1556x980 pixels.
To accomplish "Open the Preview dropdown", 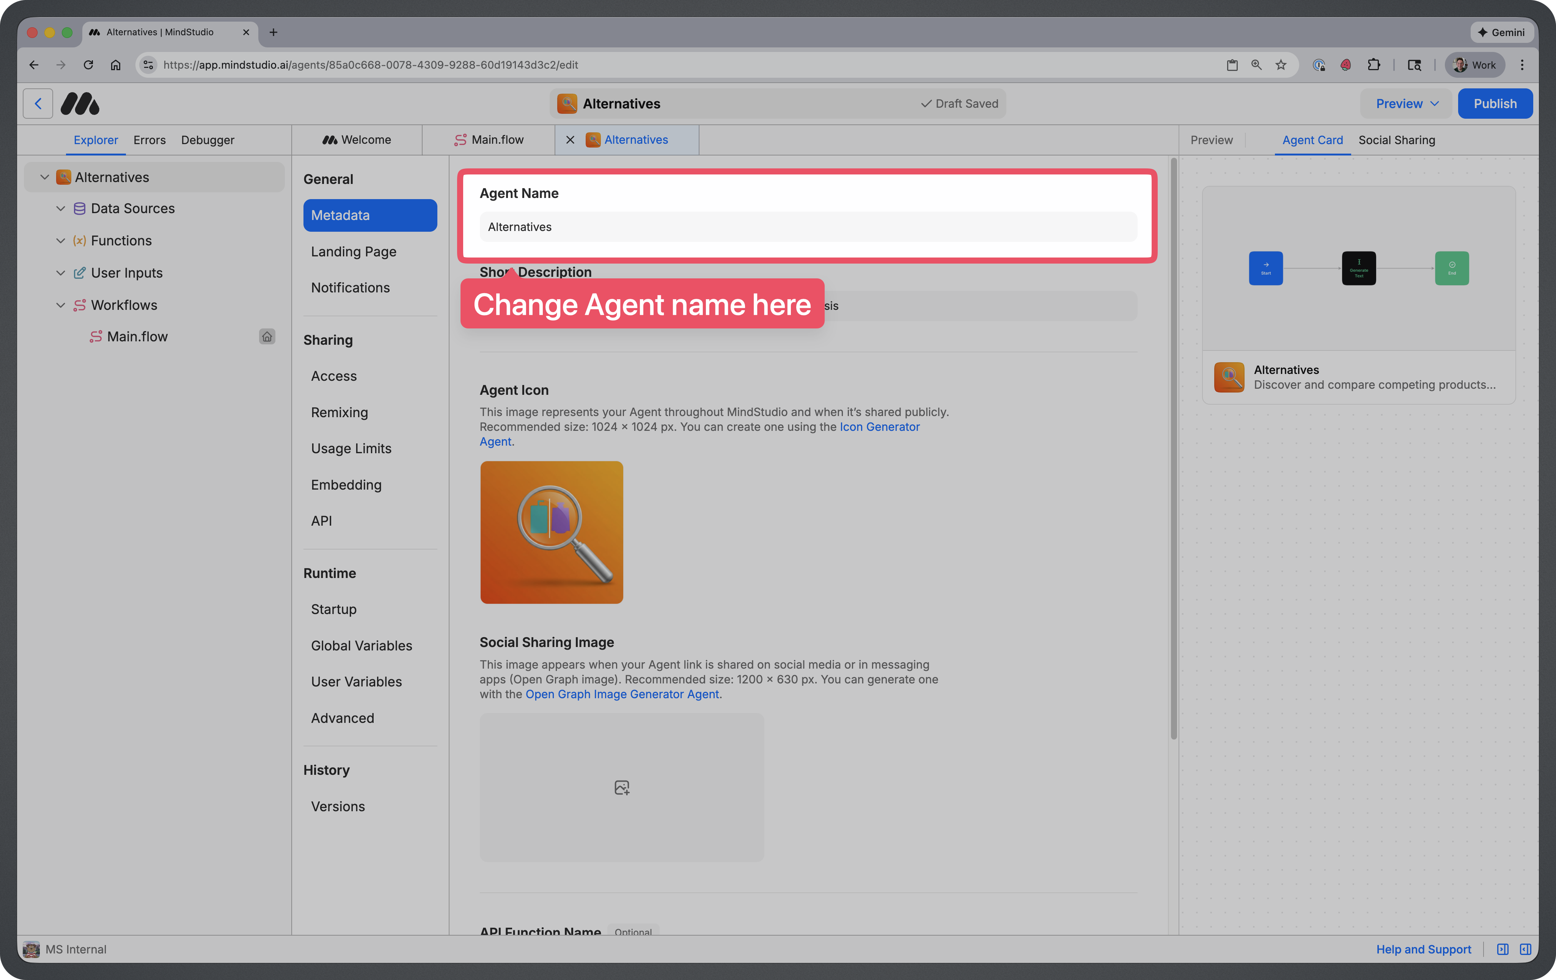I will pos(1405,104).
